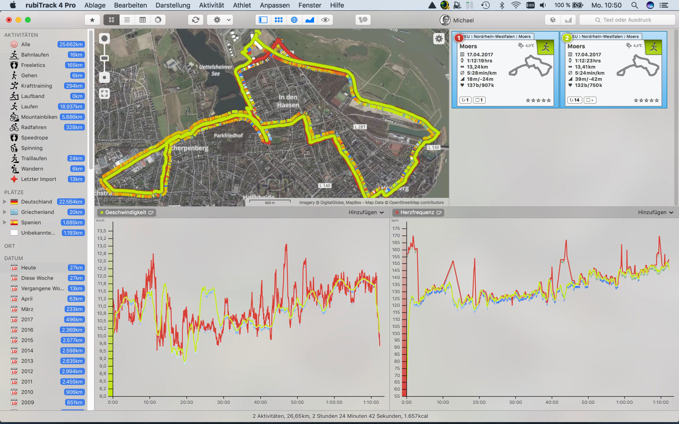Expand the Deutschland places row
This screenshot has width=679, height=424.
point(5,202)
